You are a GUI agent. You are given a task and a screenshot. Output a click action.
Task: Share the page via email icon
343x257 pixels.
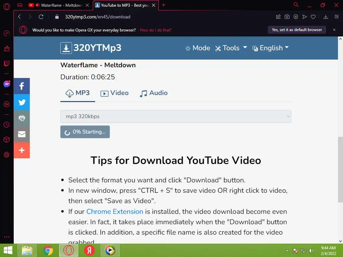22,134
